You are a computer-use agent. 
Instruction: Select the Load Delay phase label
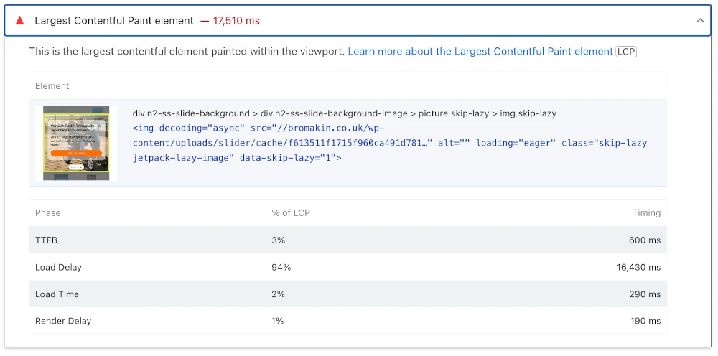[58, 267]
